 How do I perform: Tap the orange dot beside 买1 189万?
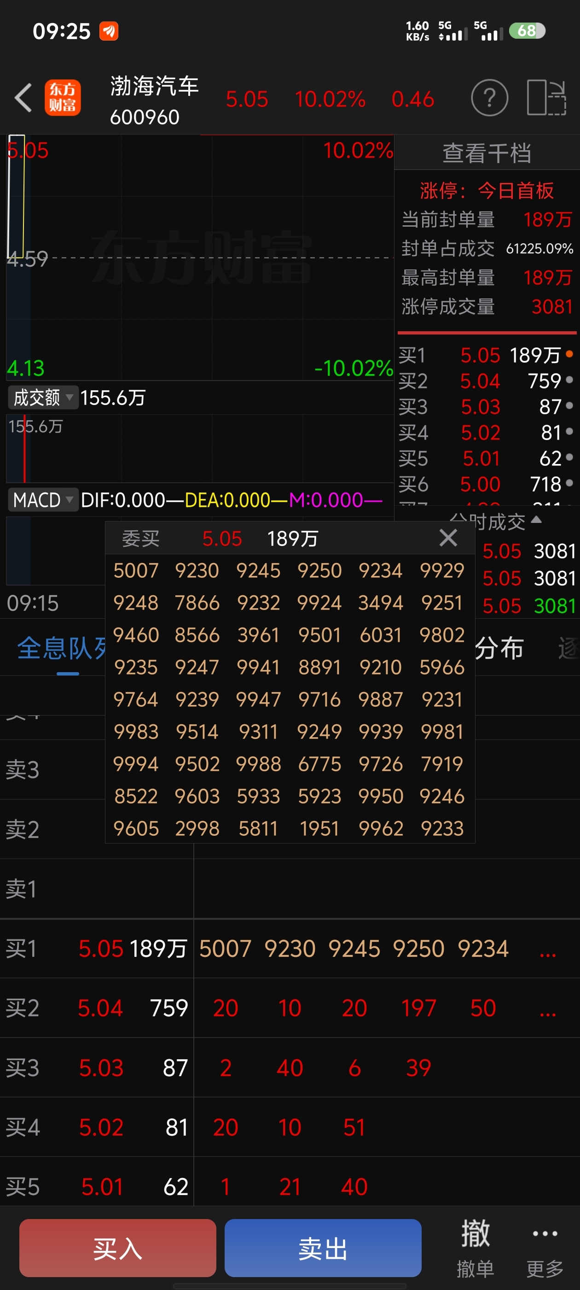(569, 354)
